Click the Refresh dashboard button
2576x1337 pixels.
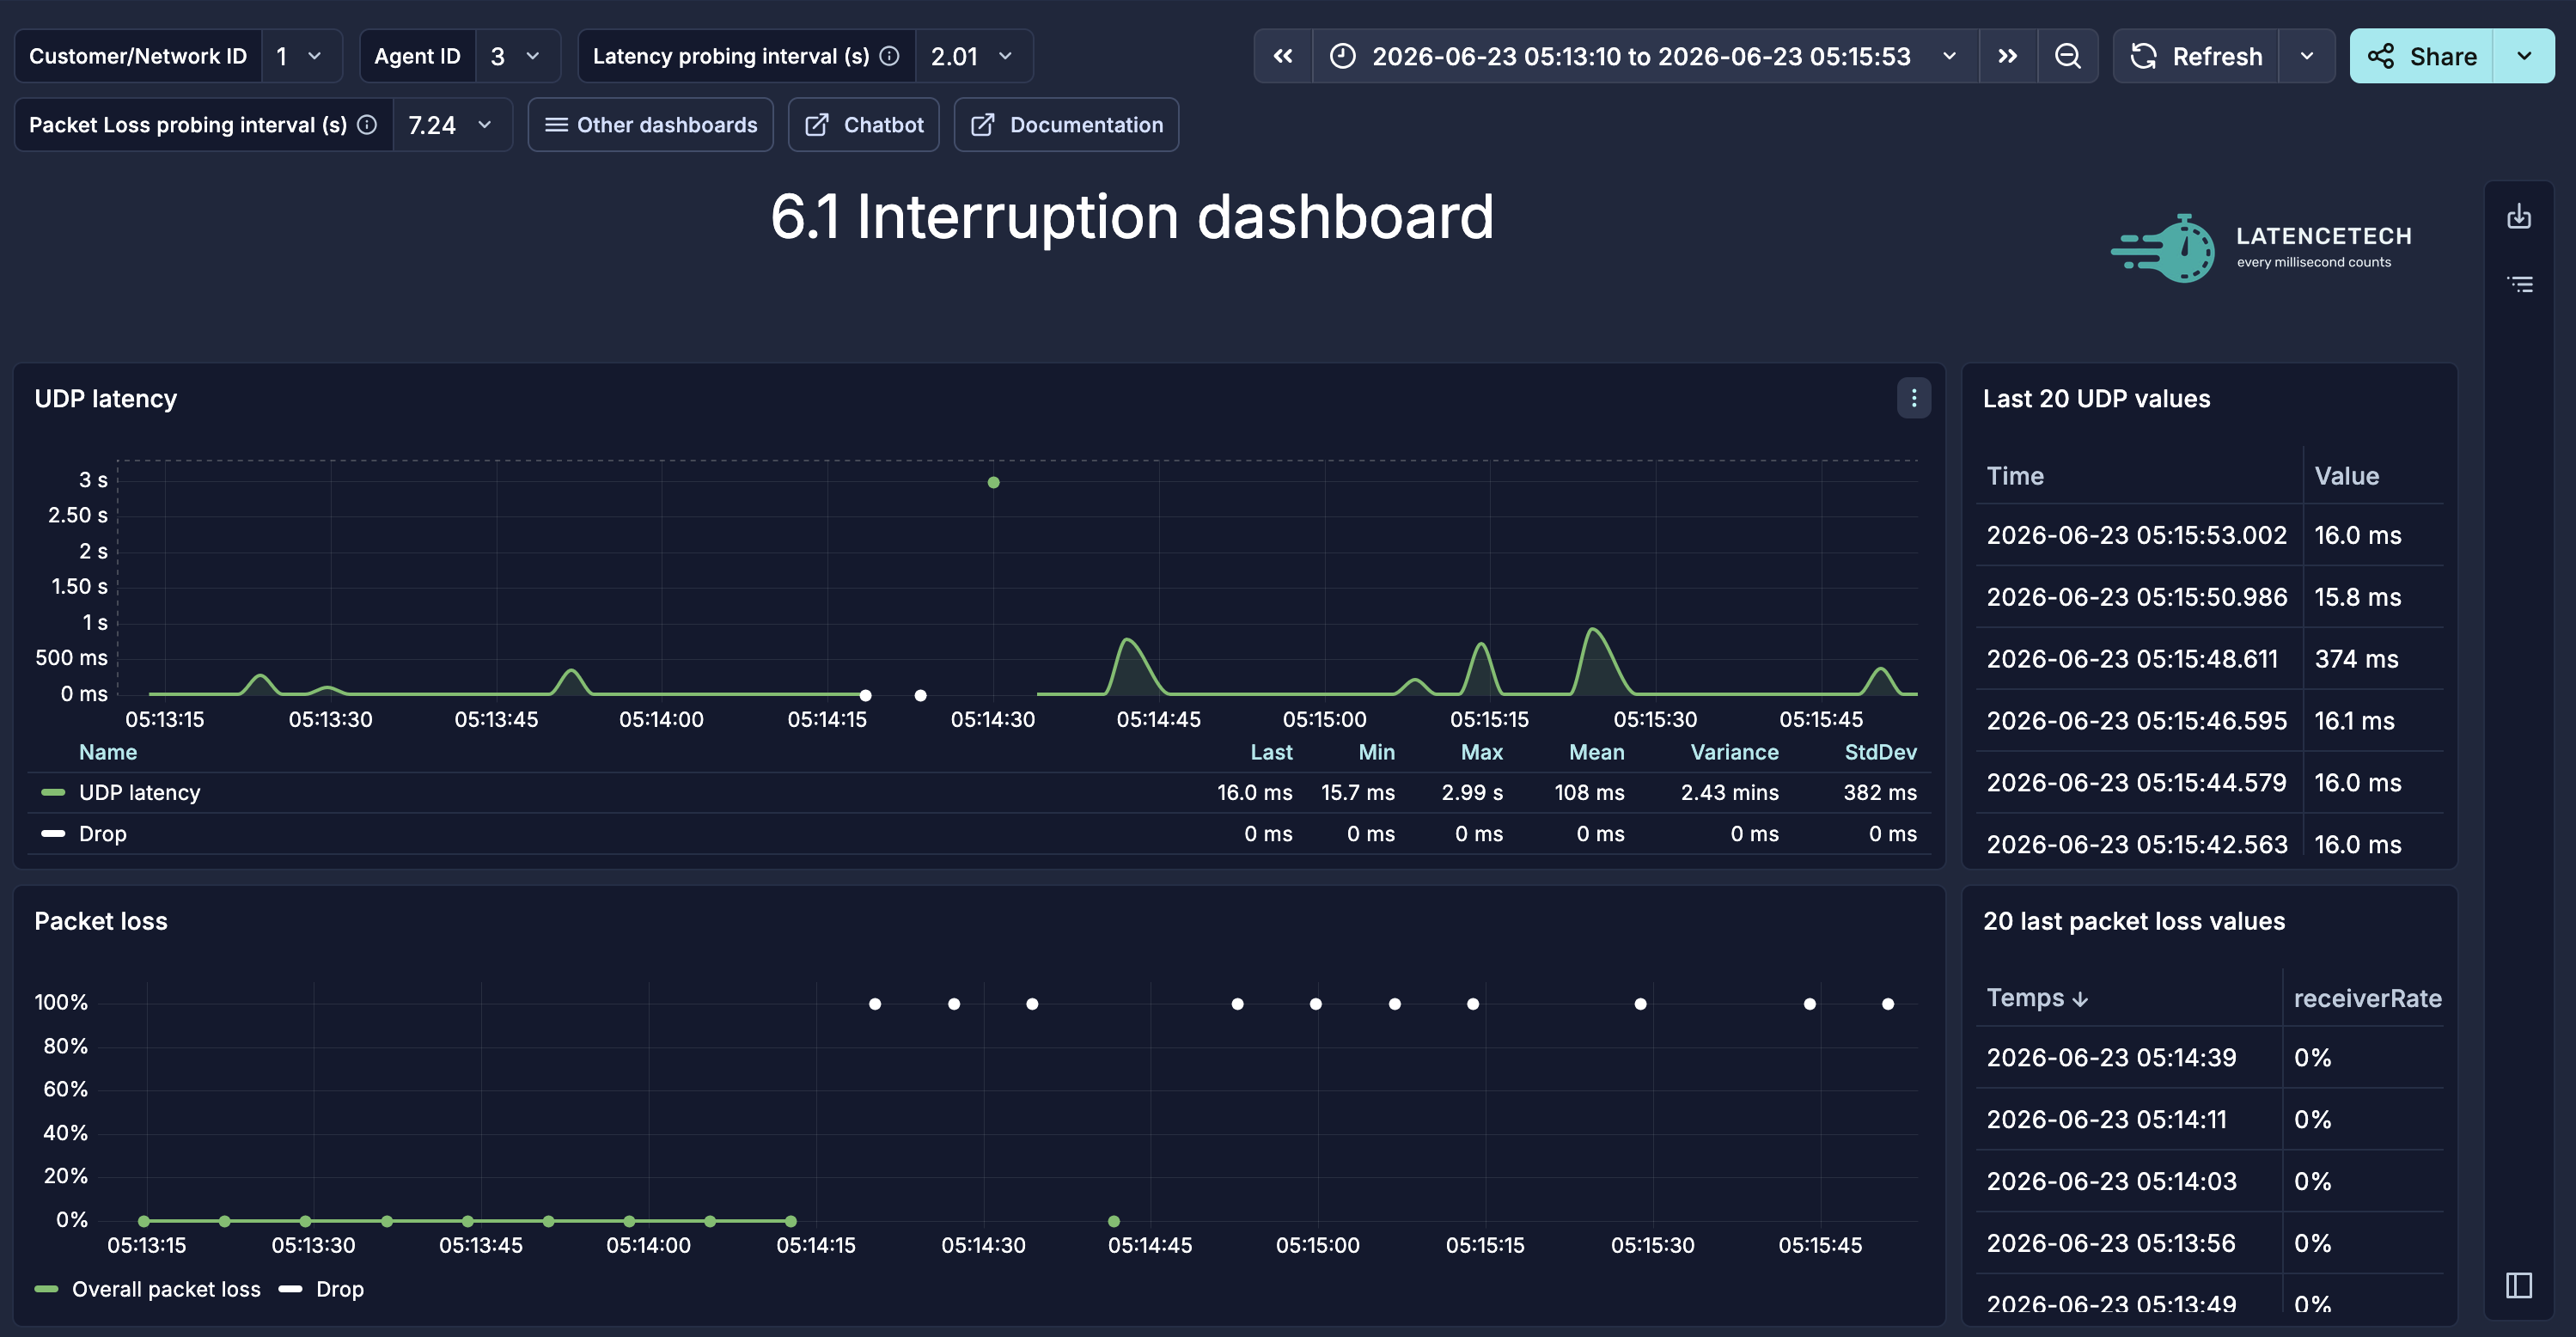click(x=2196, y=56)
